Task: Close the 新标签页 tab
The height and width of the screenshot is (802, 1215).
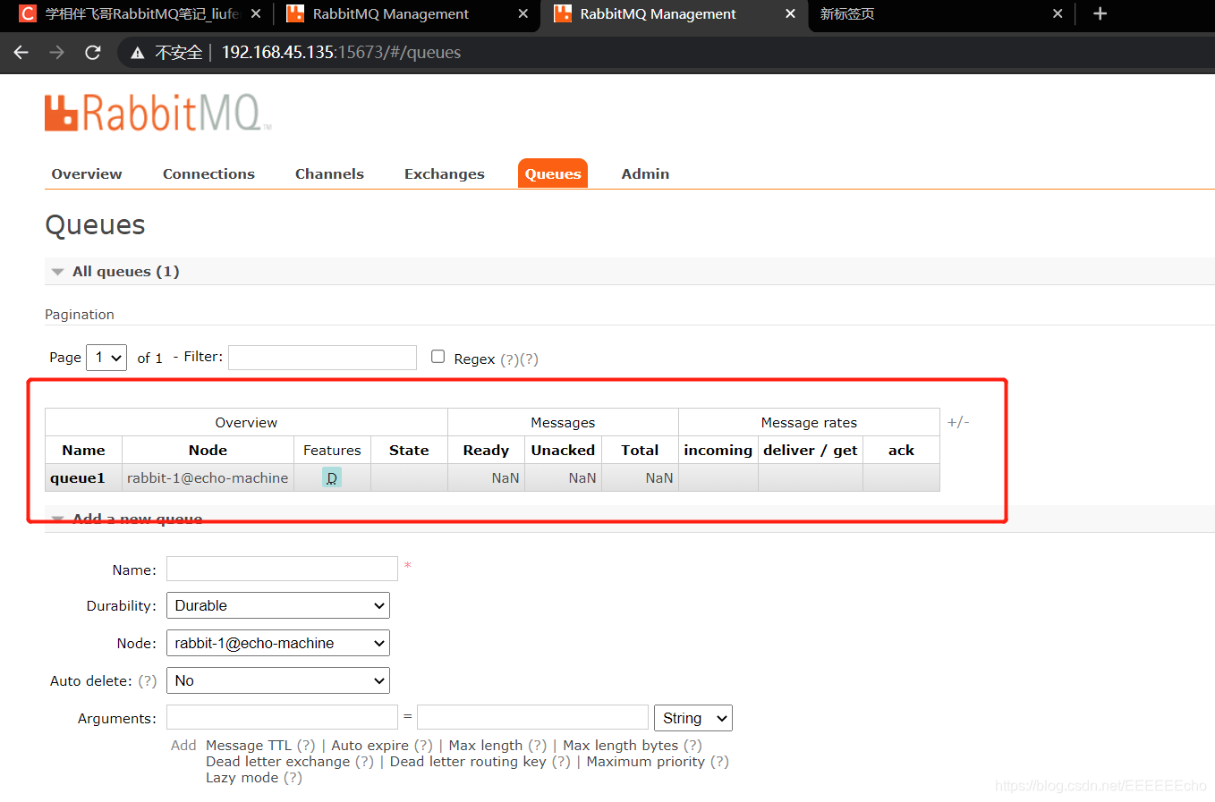Action: pyautogui.click(x=1058, y=13)
